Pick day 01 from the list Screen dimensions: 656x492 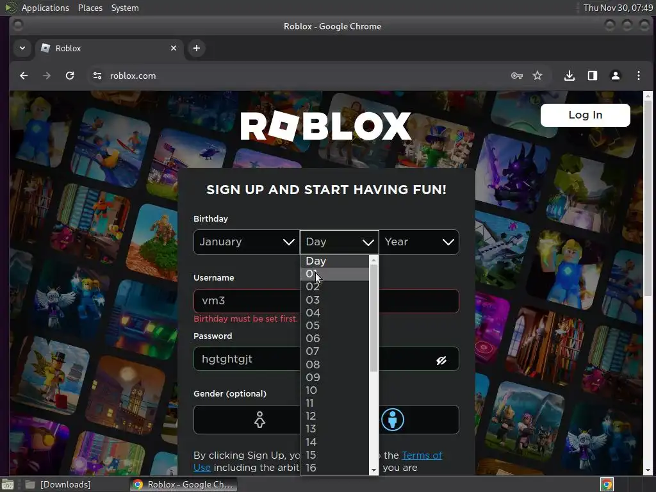(334, 274)
